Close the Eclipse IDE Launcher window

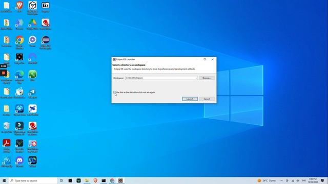(x=213, y=59)
